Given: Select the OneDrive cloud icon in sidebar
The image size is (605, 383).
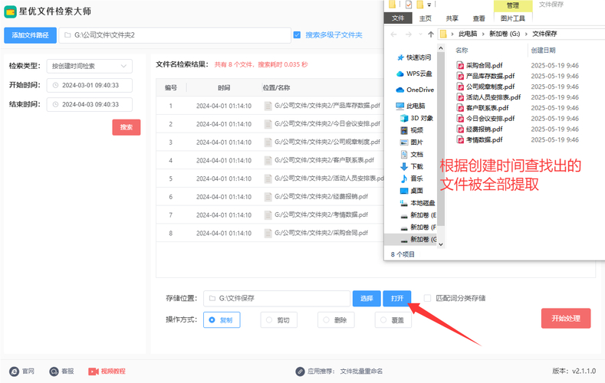Looking at the screenshot, I should coord(400,90).
